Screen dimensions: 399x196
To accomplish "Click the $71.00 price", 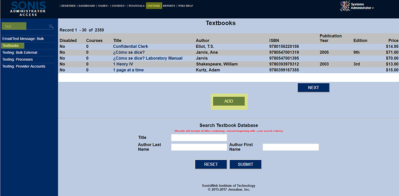I will [392, 52].
